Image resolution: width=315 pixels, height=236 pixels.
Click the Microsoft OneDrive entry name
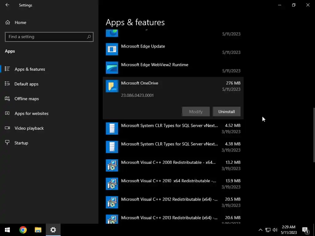pos(140,83)
